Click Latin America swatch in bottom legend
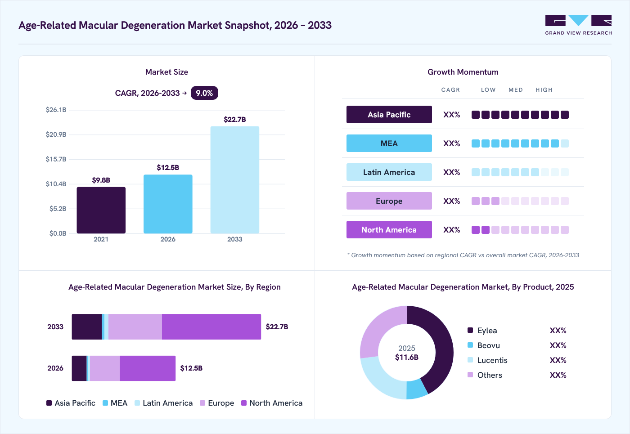 tap(137, 403)
